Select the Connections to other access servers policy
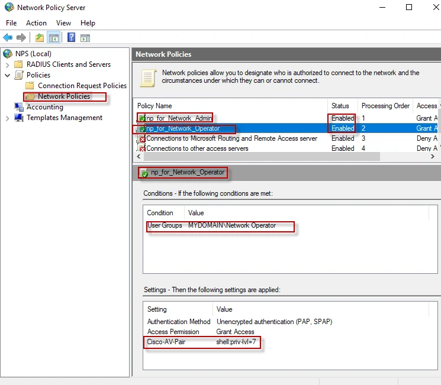Screen dimensions: 441x385 [197, 148]
